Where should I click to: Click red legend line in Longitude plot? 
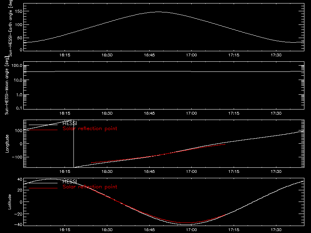pyautogui.click(x=43, y=130)
